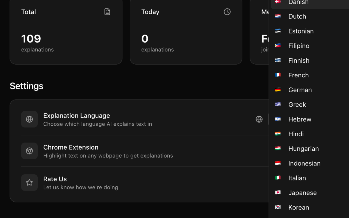Click the Netherlands flag icon
Viewport: 349px width, 218px height.
(278, 16)
